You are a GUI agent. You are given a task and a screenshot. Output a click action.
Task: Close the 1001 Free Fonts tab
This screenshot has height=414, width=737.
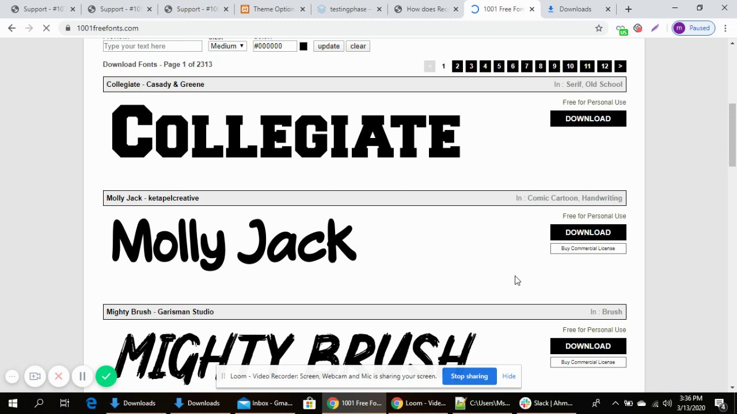point(531,9)
